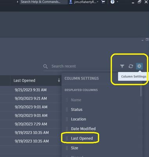Viewport: 149px width, 157px height.
Task: Select the 9/20/2023 7:29 AM row
Action: 31,124
